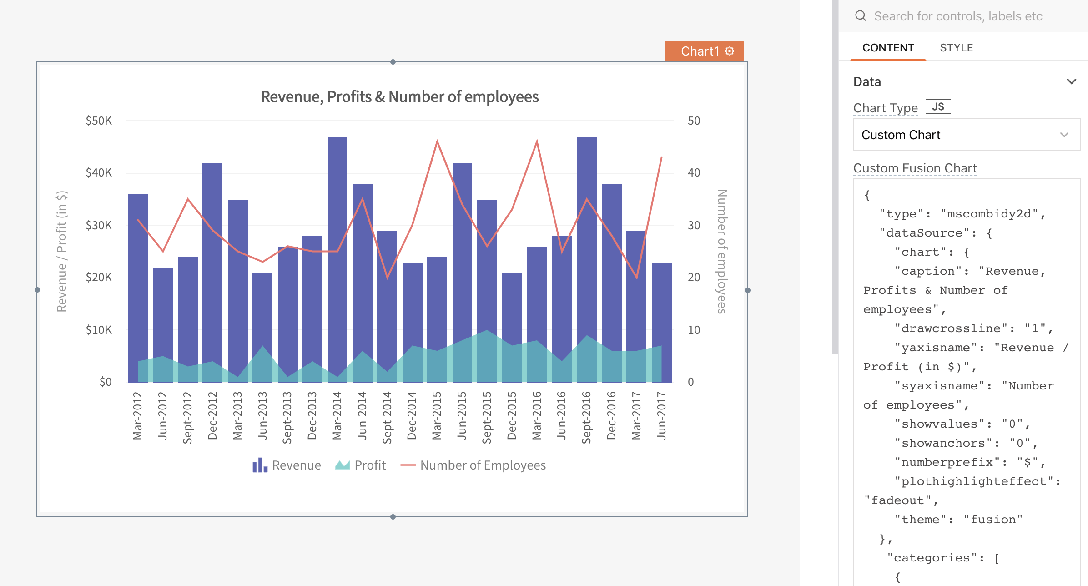Click the Mar-2014 revenue bar

point(337,259)
